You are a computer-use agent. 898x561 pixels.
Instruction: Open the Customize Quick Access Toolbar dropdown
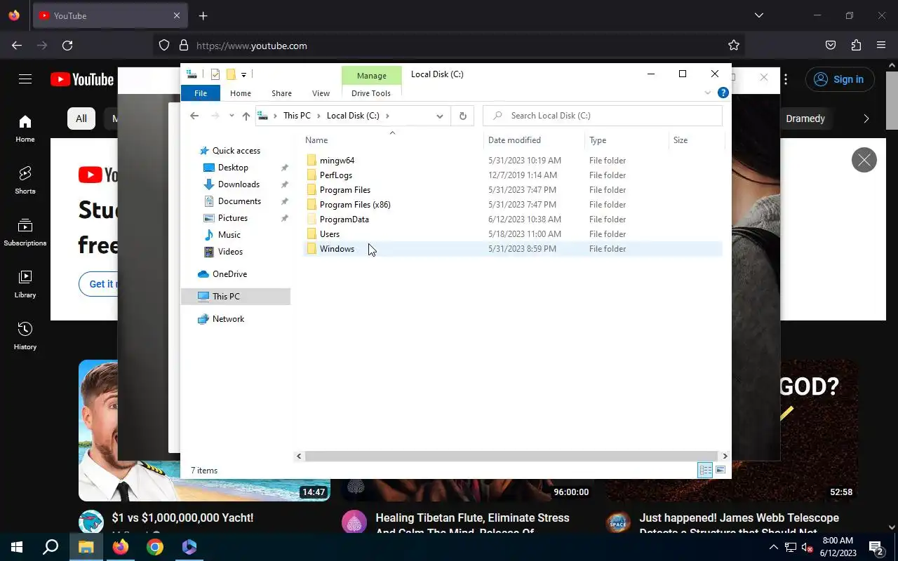point(243,74)
